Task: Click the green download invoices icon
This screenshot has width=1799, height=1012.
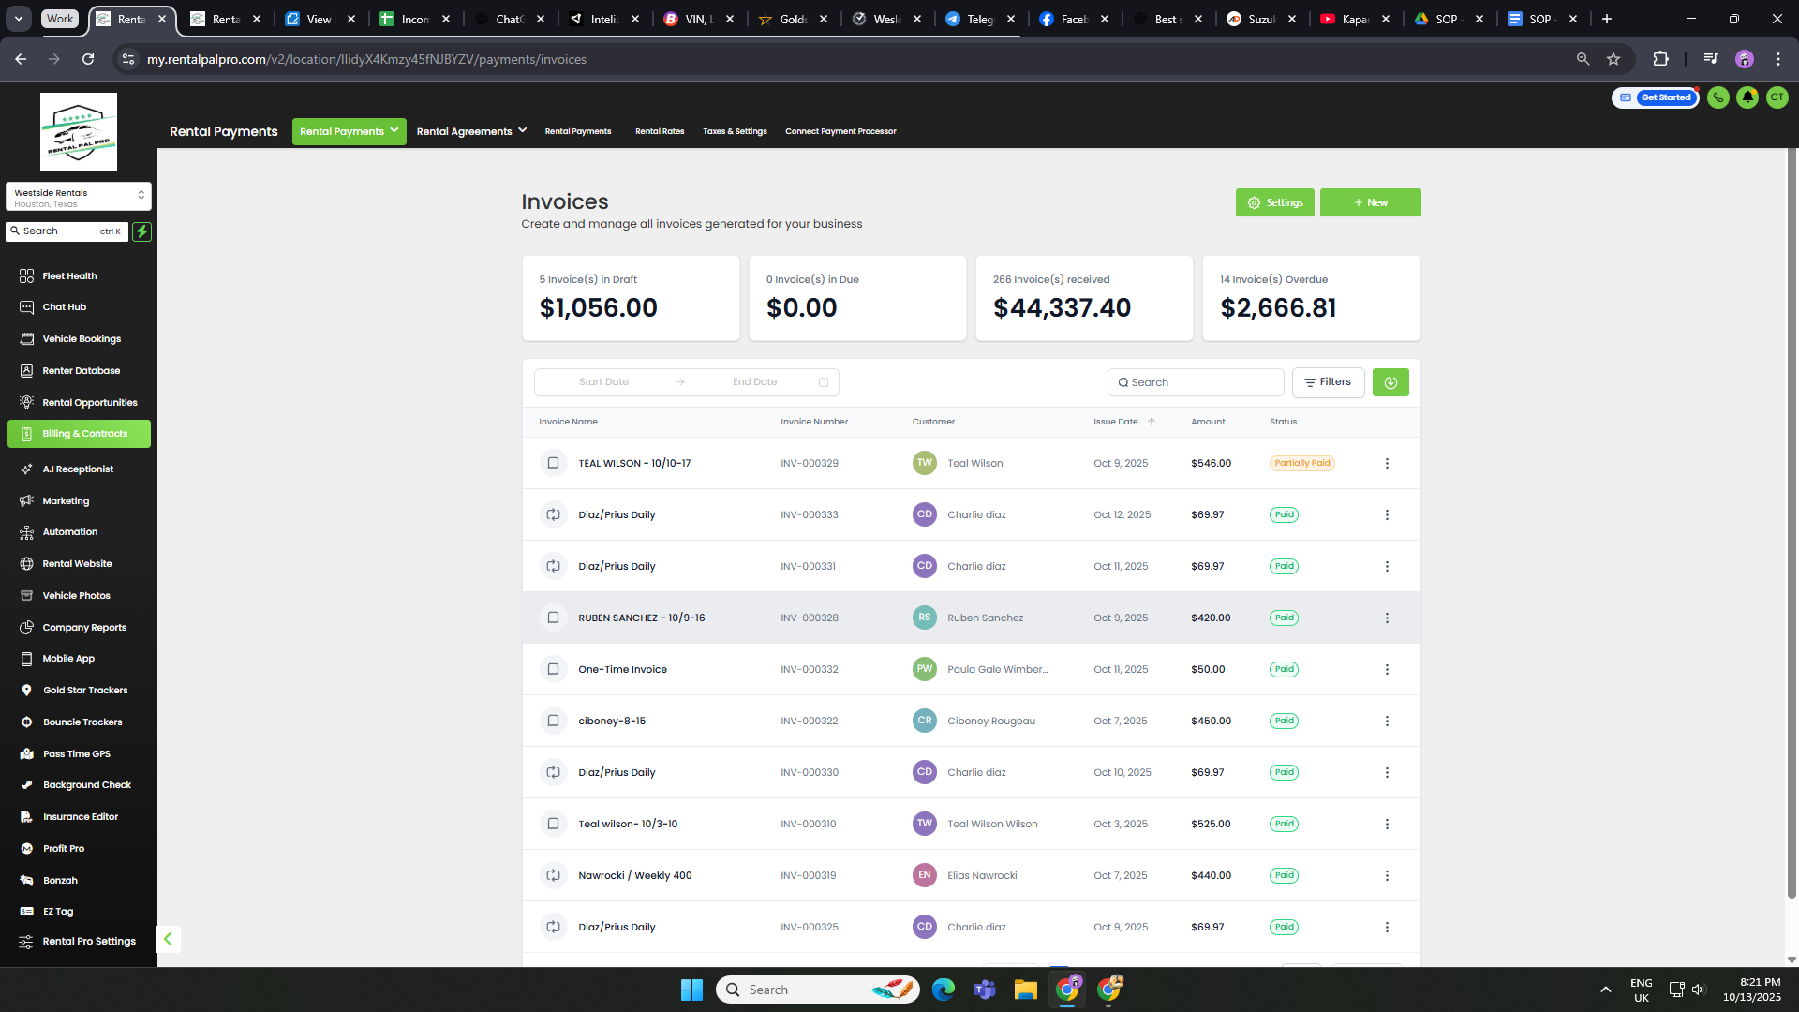Action: (1390, 382)
